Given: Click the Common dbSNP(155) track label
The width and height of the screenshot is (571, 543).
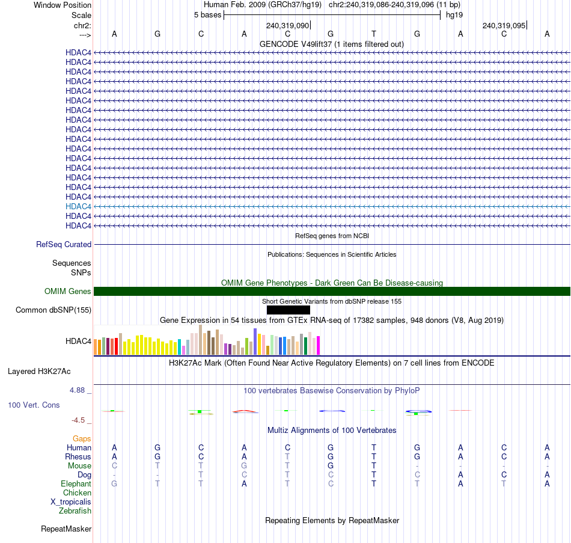Looking at the screenshot, I should click(x=53, y=310).
